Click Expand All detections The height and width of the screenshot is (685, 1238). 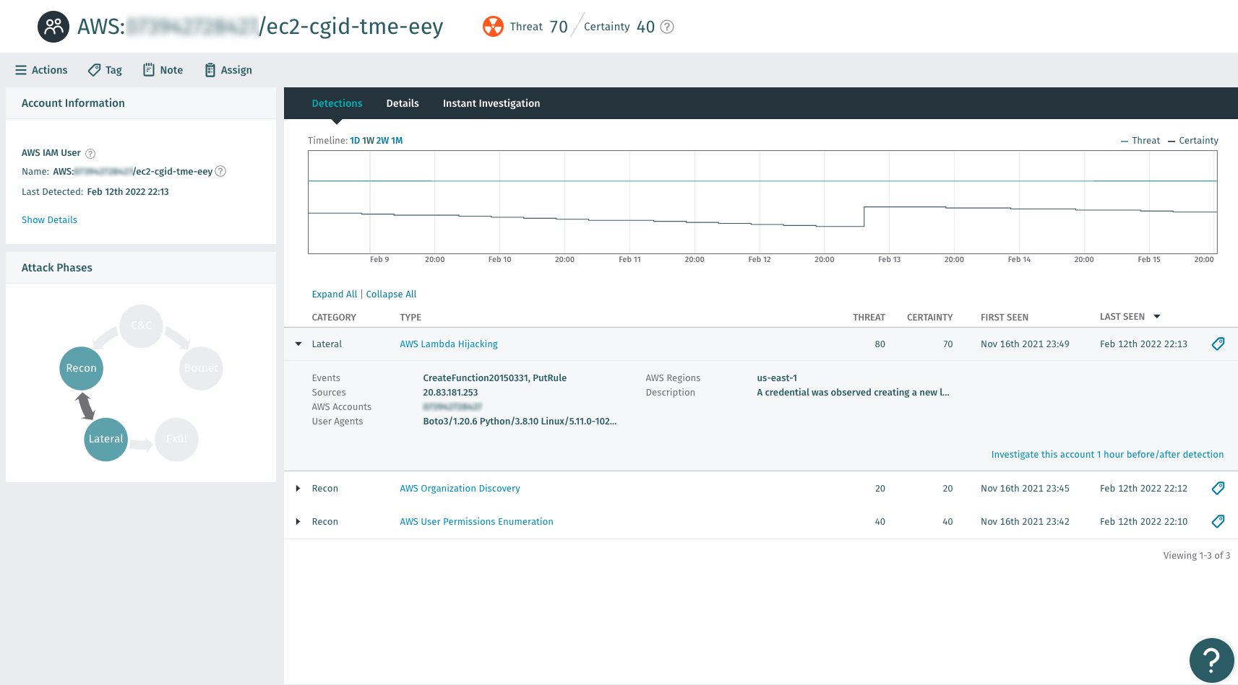point(335,294)
